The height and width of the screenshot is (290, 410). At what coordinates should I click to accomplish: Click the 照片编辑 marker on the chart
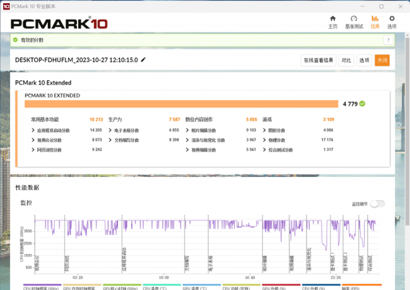265,263
